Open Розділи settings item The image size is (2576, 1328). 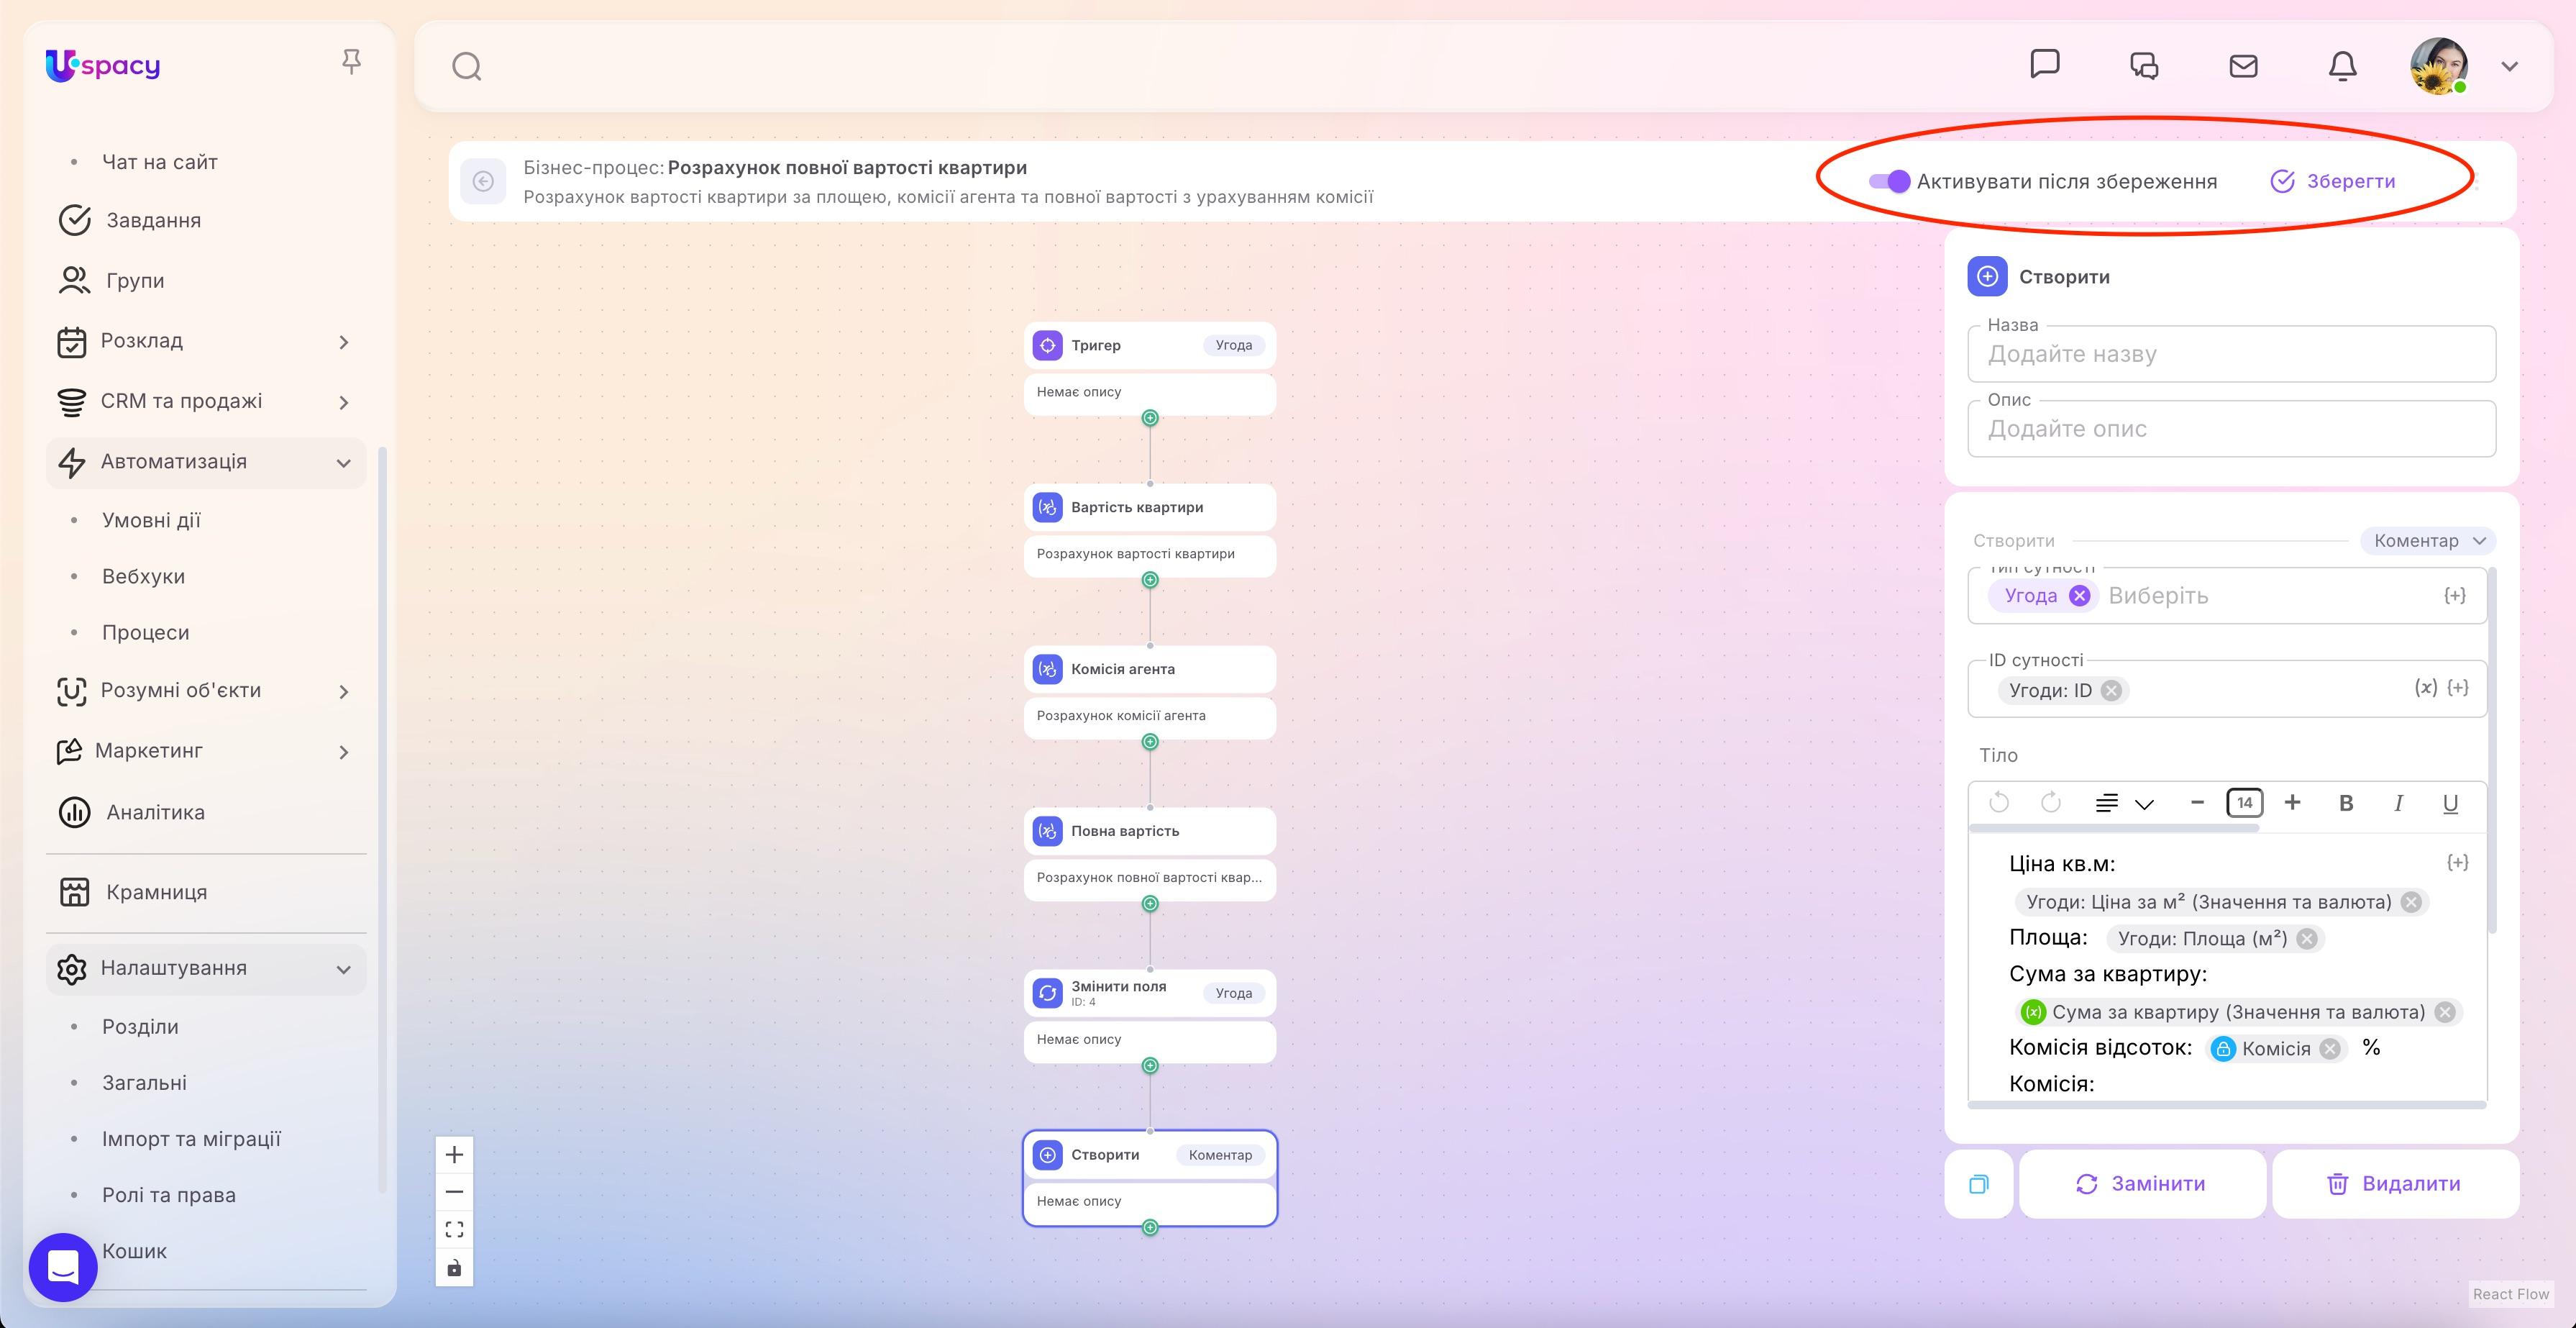[x=140, y=1026]
